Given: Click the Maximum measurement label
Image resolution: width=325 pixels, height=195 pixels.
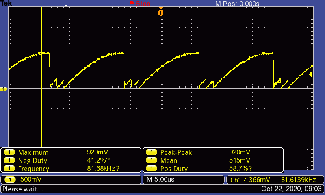Looking at the screenshot, I should click(33, 152).
